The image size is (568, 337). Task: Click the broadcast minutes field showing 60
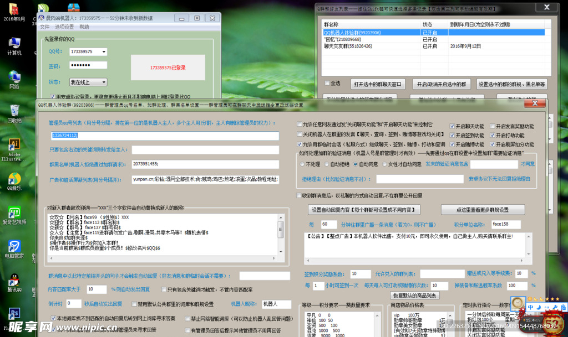tap(328, 224)
